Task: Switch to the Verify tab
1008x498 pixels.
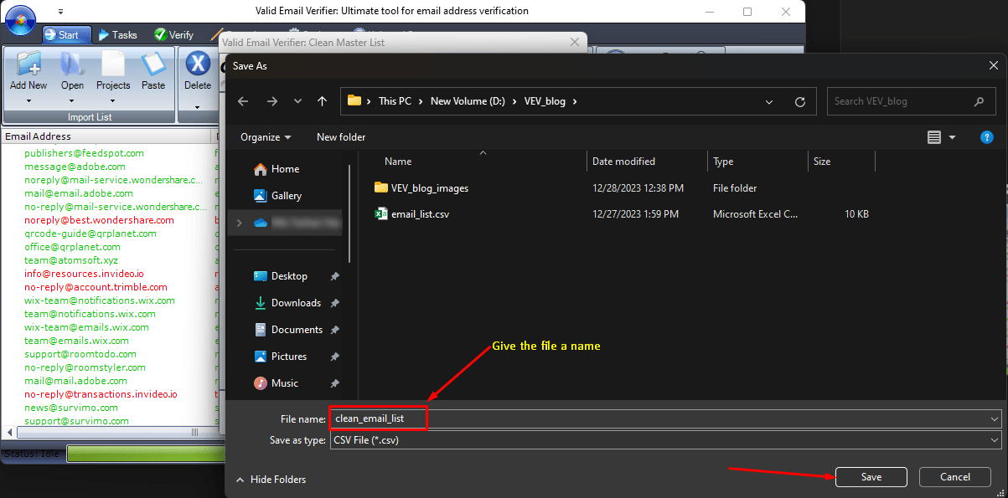Action: click(x=173, y=35)
